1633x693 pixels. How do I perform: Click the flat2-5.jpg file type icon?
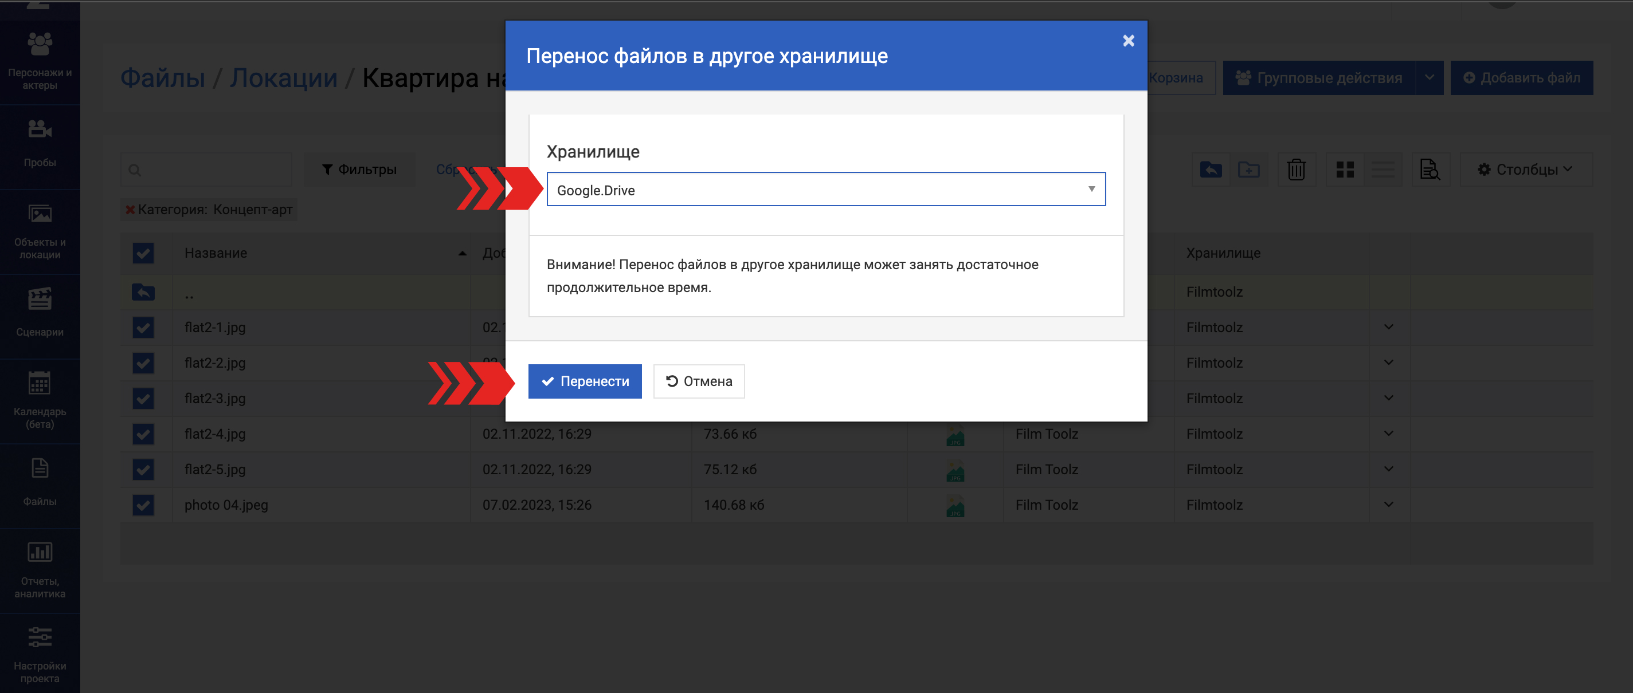pyautogui.click(x=955, y=470)
